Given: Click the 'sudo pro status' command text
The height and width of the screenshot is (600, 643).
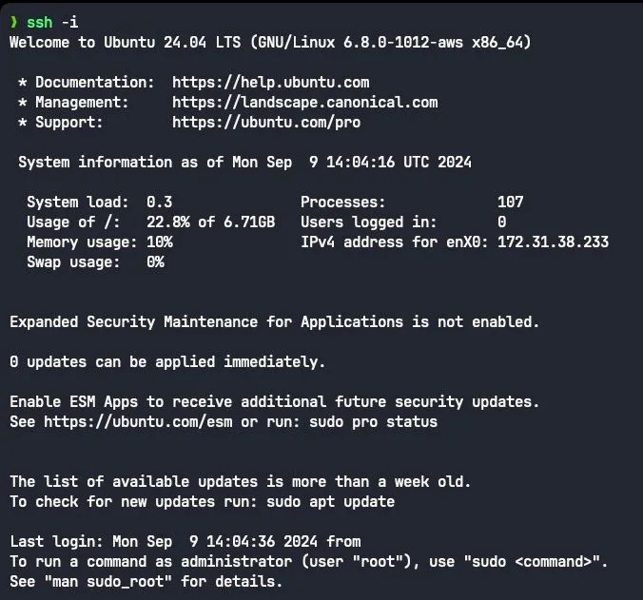Looking at the screenshot, I should (373, 422).
